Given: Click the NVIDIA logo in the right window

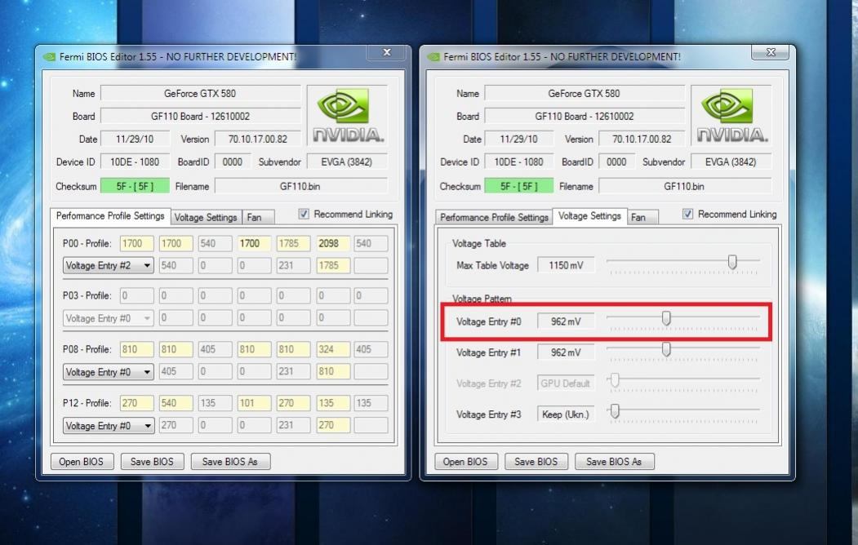Looking at the screenshot, I should pos(731,115).
